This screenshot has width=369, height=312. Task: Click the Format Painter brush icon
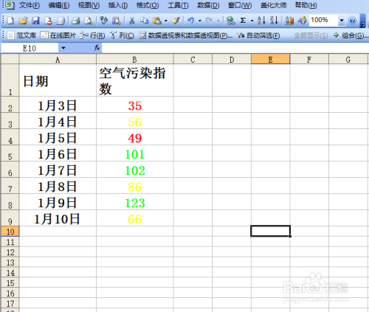coord(176,21)
